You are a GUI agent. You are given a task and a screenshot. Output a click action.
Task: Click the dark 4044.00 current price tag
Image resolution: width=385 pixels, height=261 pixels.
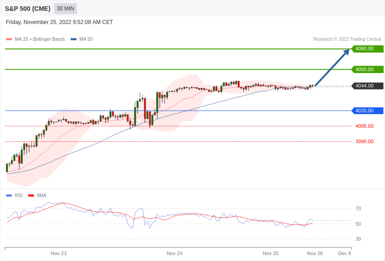click(368, 86)
